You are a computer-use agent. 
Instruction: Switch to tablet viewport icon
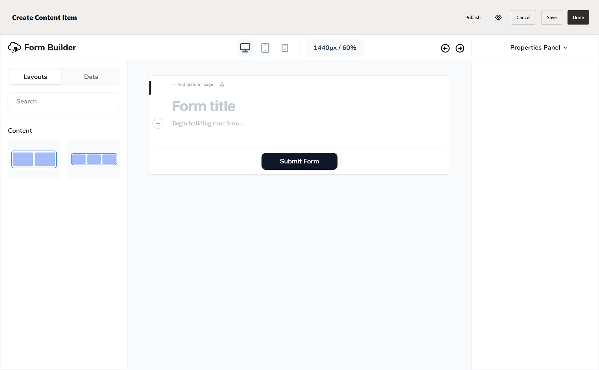point(265,48)
